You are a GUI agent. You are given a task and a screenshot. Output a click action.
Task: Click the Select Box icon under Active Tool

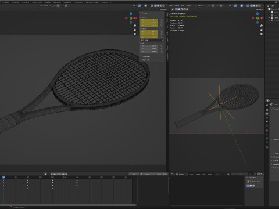click(x=249, y=182)
